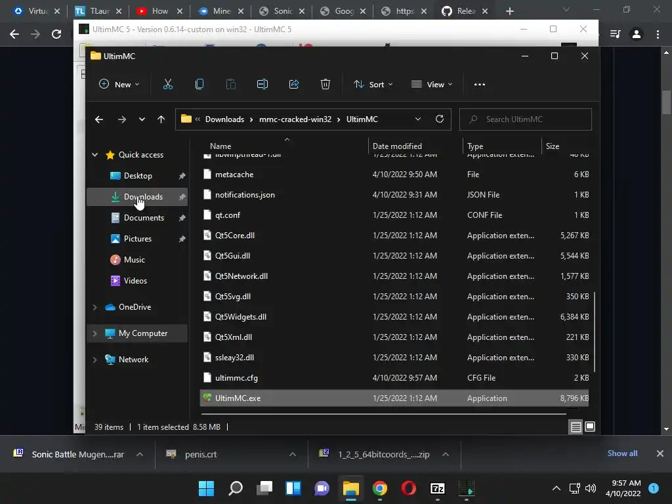The image size is (672, 504).
Task: Open the Sort dropdown
Action: coord(373,85)
